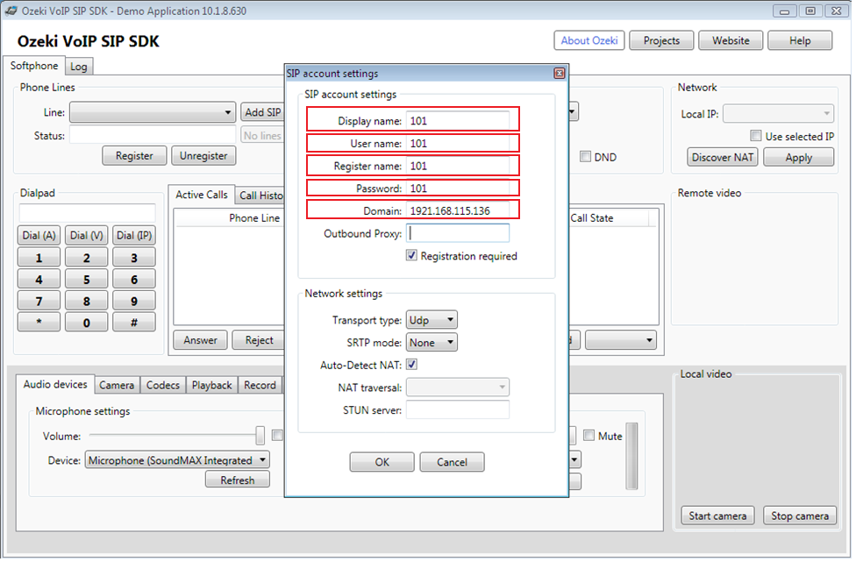The height and width of the screenshot is (562, 856).
Task: Open the Audio devices tab
Action: click(x=55, y=387)
